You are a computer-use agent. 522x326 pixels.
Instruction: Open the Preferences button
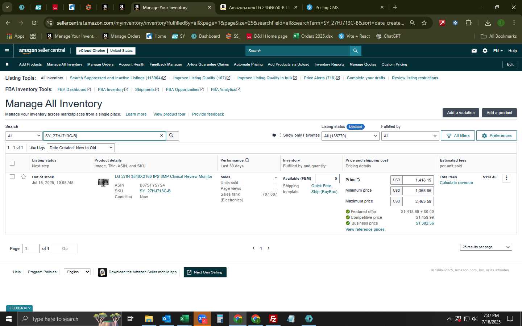tap(496, 135)
